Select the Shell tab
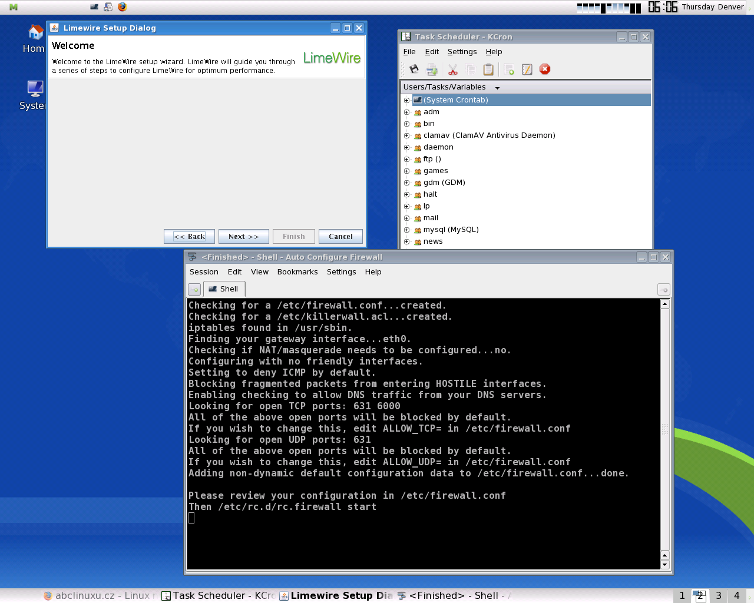Screen dimensions: 754x603 click(224, 289)
